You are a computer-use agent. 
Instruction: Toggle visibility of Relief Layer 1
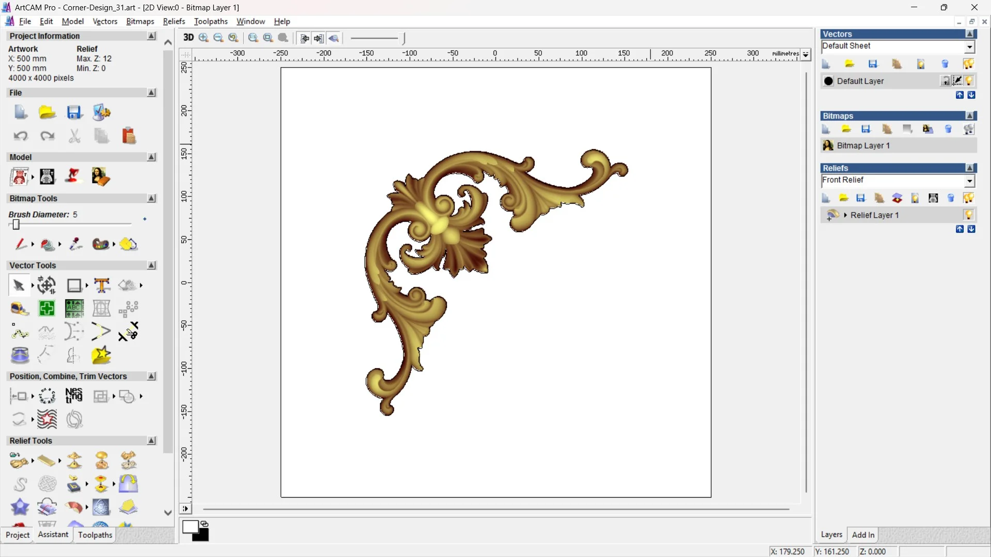pos(969,215)
